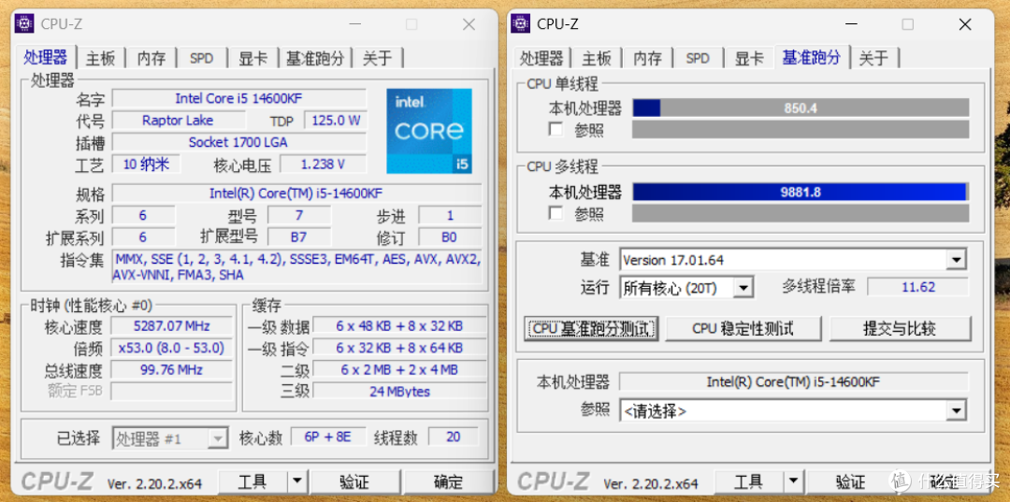Open the 显卡 tab in left window
Screen dimensions: 1010x502
click(253, 58)
